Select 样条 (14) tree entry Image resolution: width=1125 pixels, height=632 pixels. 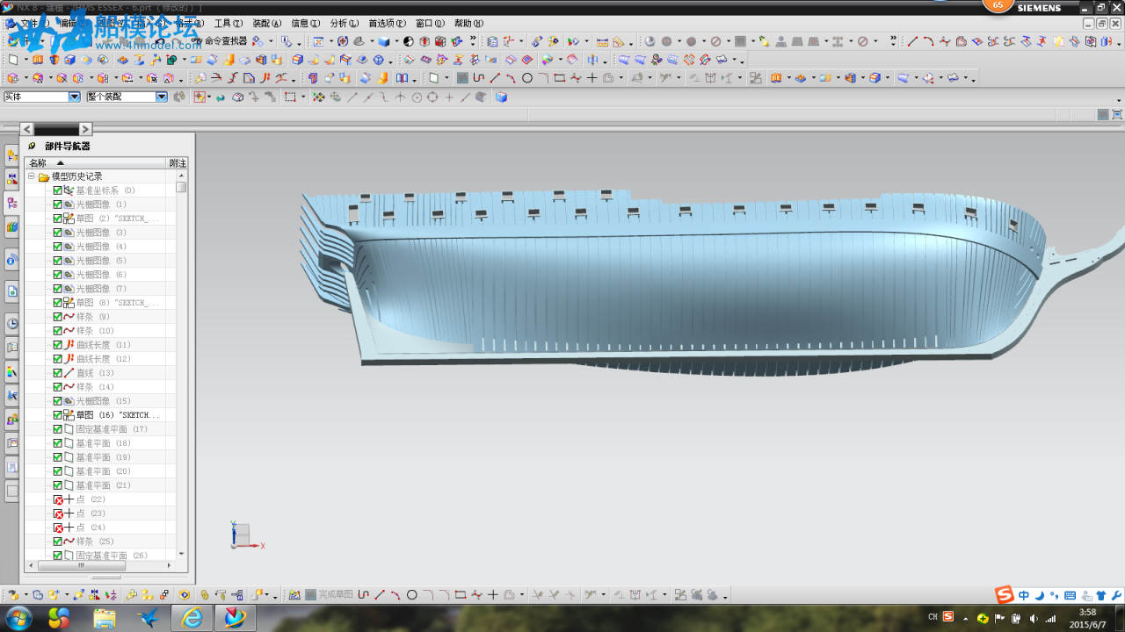point(95,387)
